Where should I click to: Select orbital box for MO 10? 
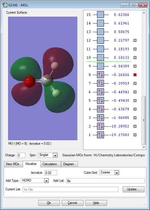100,58
